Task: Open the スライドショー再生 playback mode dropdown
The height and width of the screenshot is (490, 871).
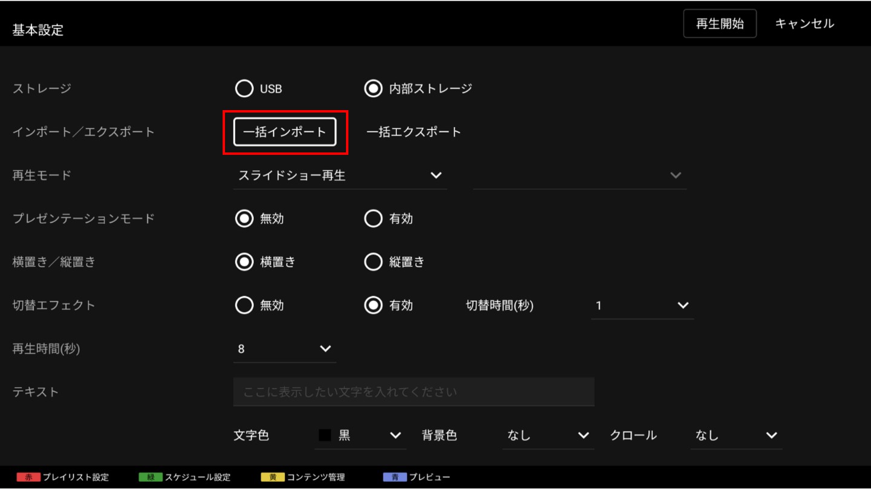Action: pos(339,175)
